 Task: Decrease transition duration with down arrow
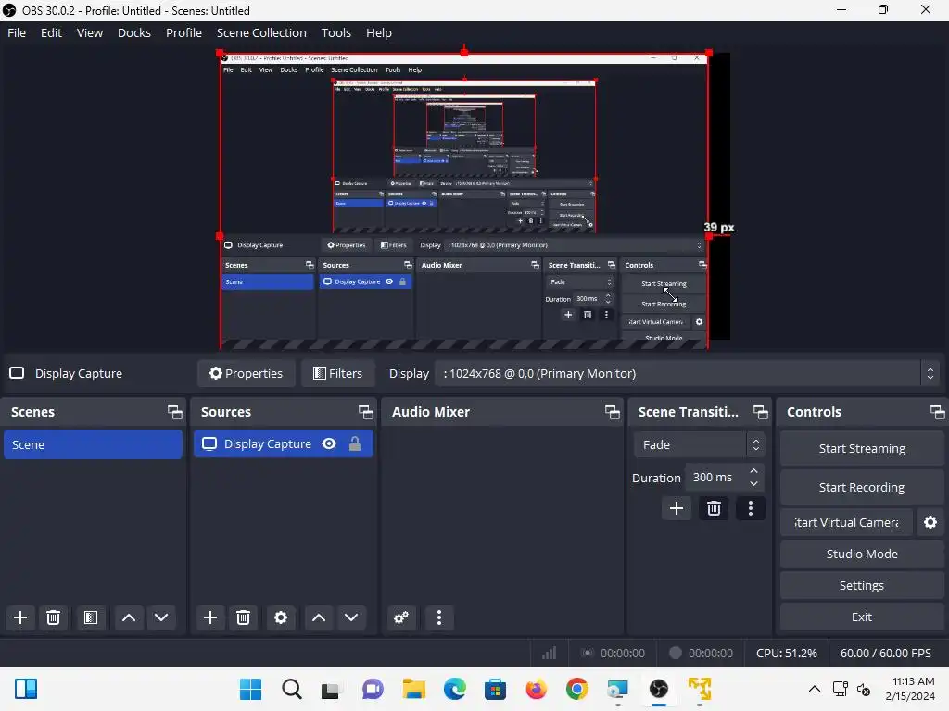[x=753, y=483]
